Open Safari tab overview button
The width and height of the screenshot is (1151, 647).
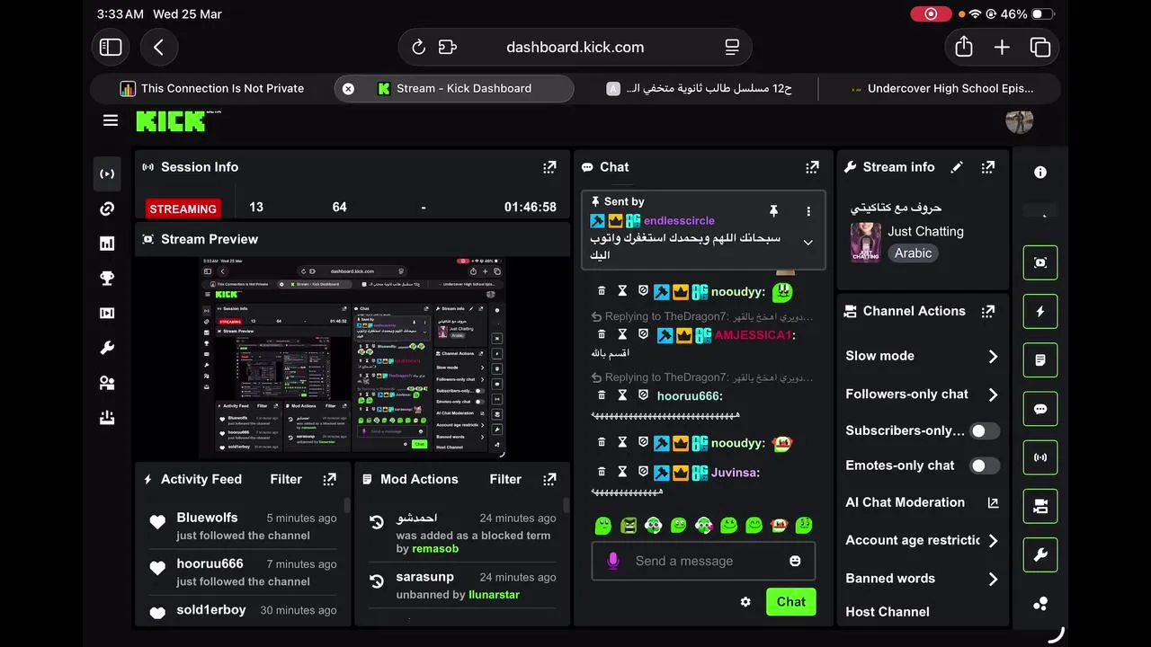click(x=1040, y=48)
